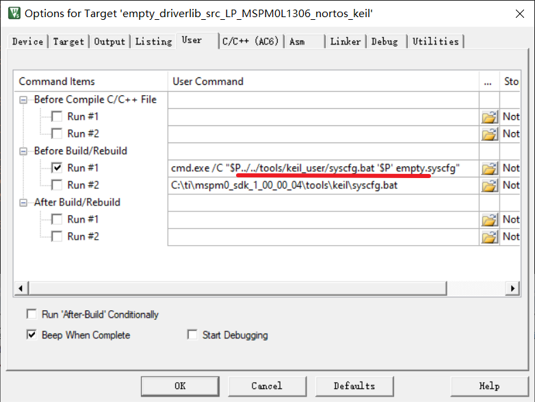The height and width of the screenshot is (402, 535).
Task: Enable After Build/Rebuild Run #2
Action: [x=57, y=236]
